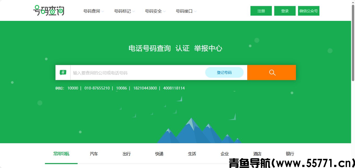Click the scrollbar up arrow
Viewport: 355px width, 168px height.
(x=353, y=2)
